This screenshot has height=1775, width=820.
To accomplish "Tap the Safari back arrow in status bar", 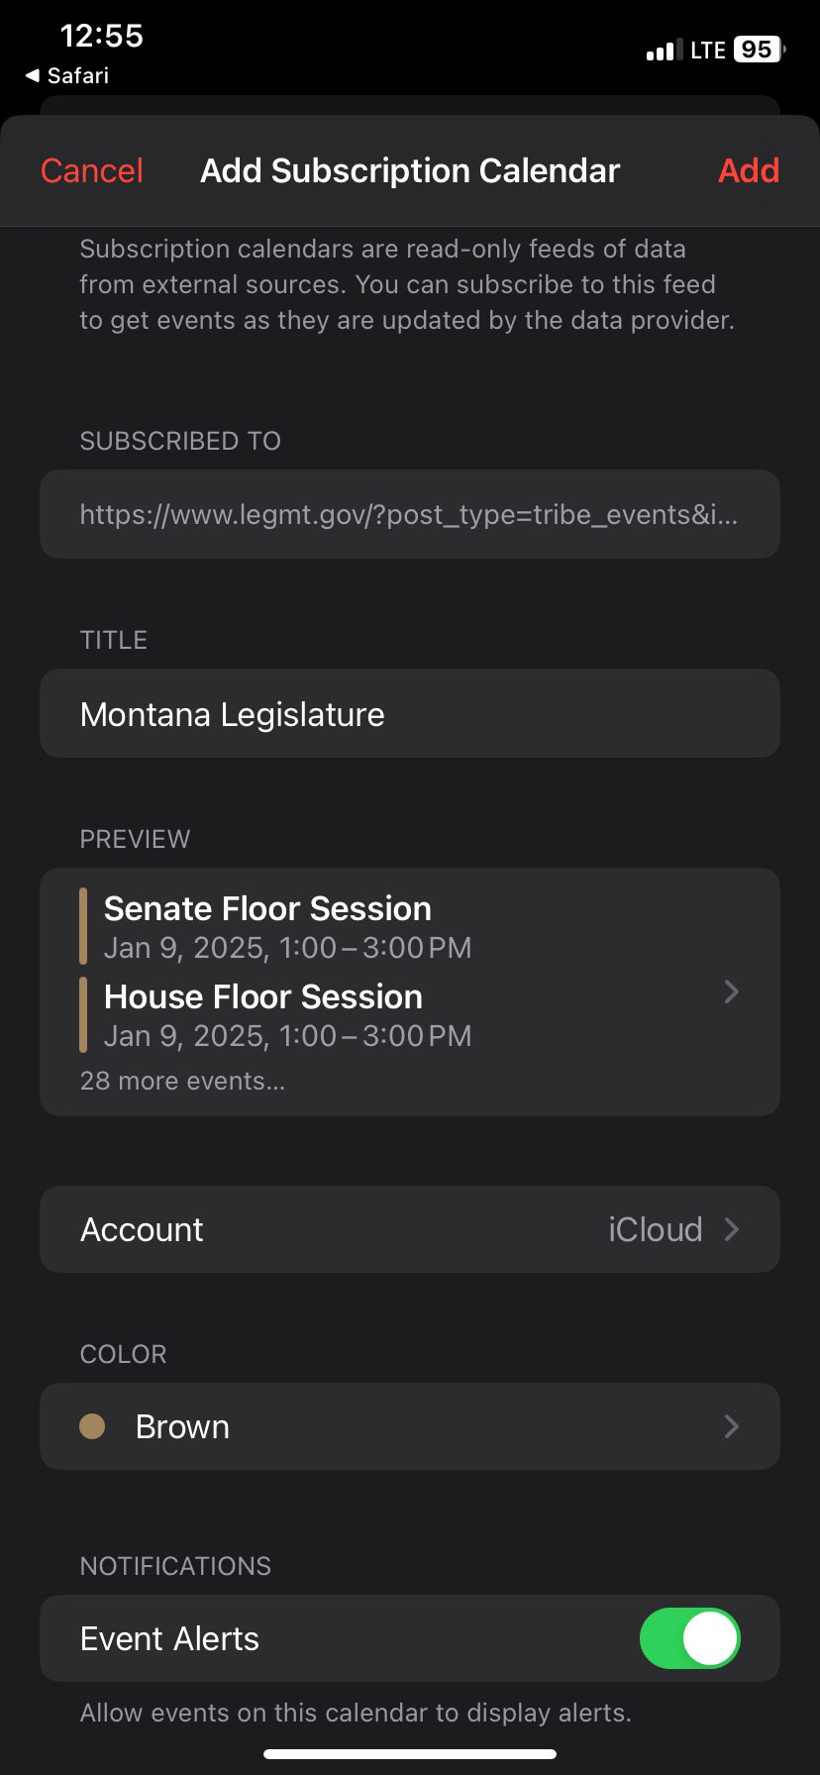I will [x=34, y=76].
